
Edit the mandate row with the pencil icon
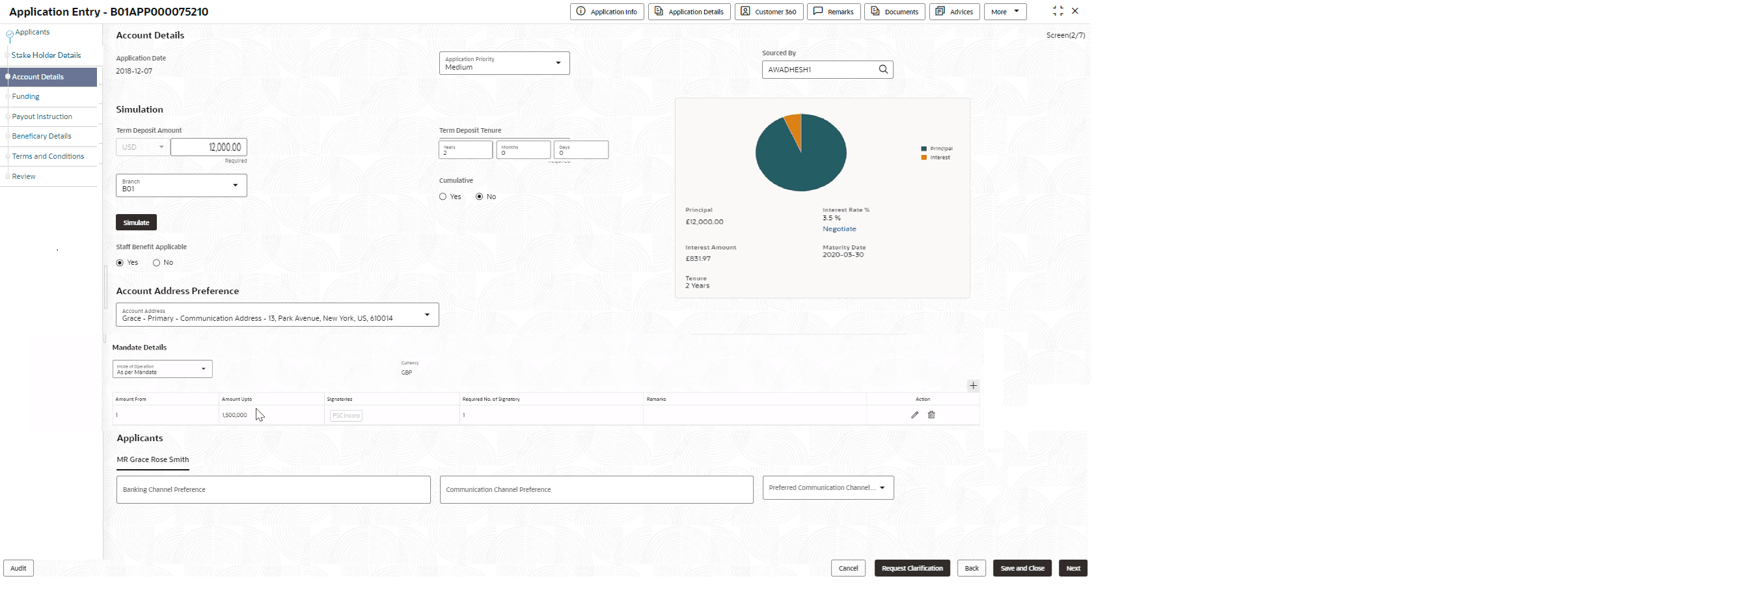click(914, 415)
